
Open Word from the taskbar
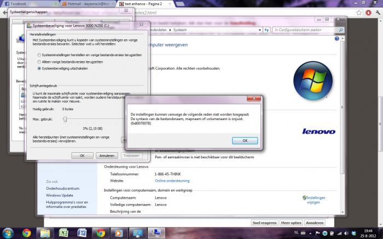[x=82, y=233]
